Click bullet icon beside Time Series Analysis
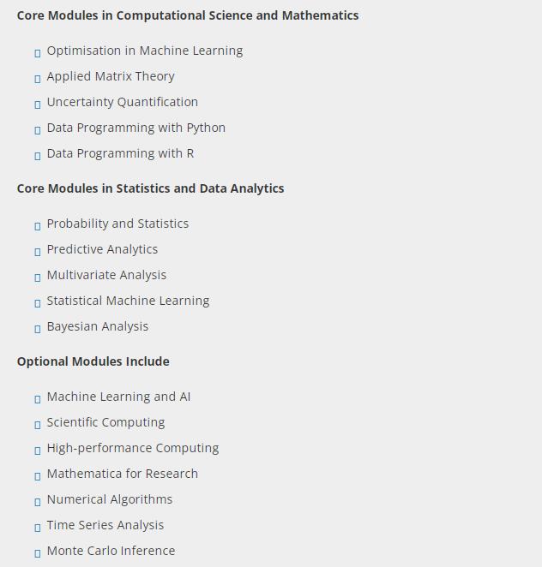Screen dimensions: 542x567 click(x=38, y=528)
